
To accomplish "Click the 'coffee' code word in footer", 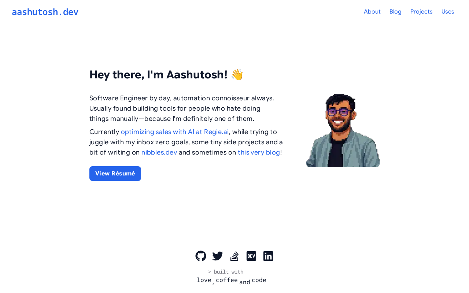I will coord(227,280).
